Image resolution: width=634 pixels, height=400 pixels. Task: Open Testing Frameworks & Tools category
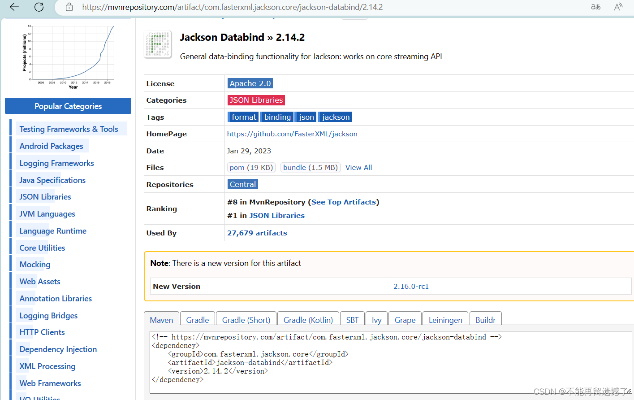coord(69,129)
